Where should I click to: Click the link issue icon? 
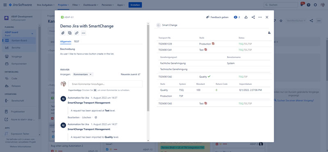pos(77,33)
